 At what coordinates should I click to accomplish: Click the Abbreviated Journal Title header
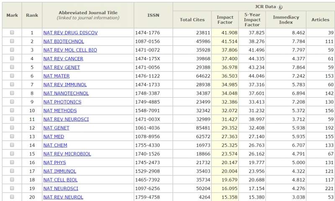[88, 15]
